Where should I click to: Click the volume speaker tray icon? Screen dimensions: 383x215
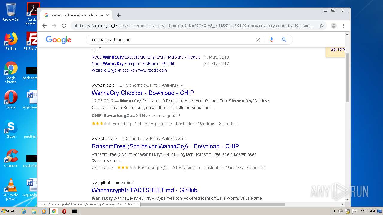point(340,211)
